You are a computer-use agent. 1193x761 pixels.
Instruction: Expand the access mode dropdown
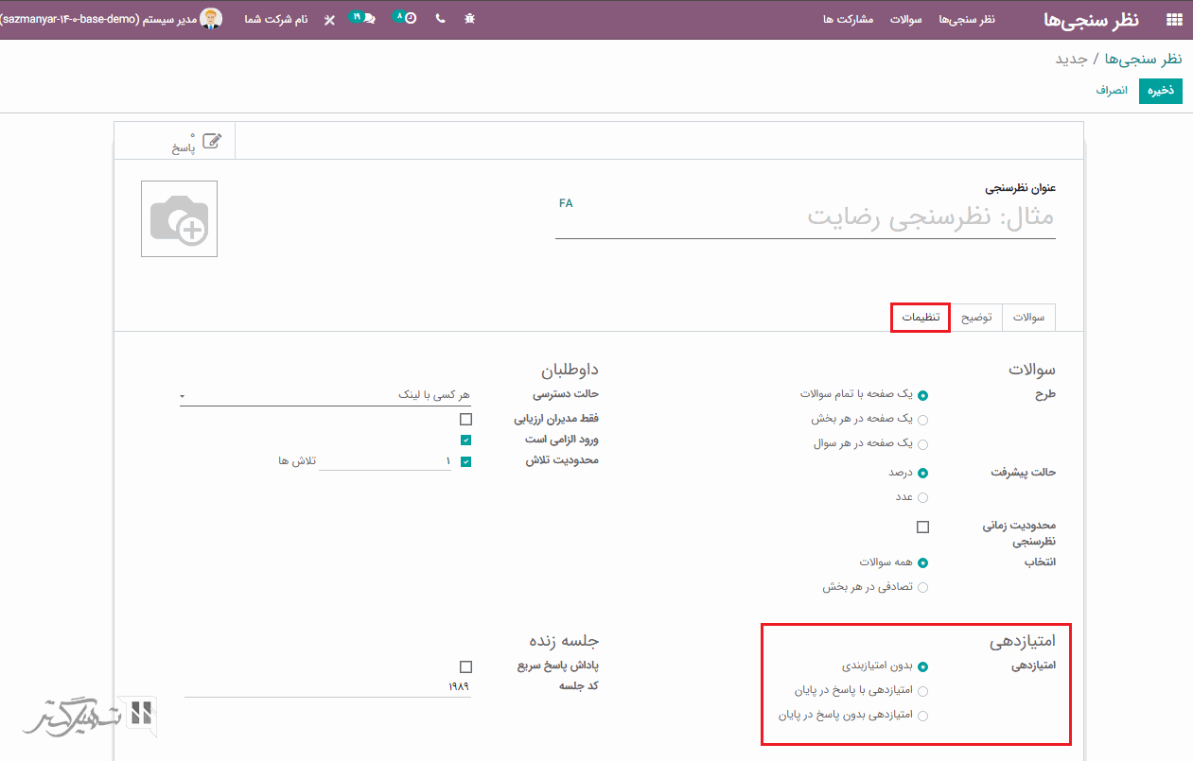[x=325, y=395]
